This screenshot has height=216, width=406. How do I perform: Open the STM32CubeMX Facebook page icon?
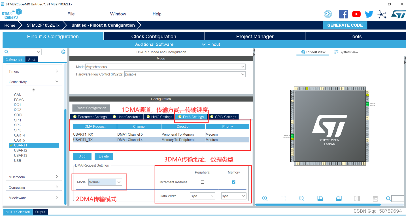coord(343,14)
